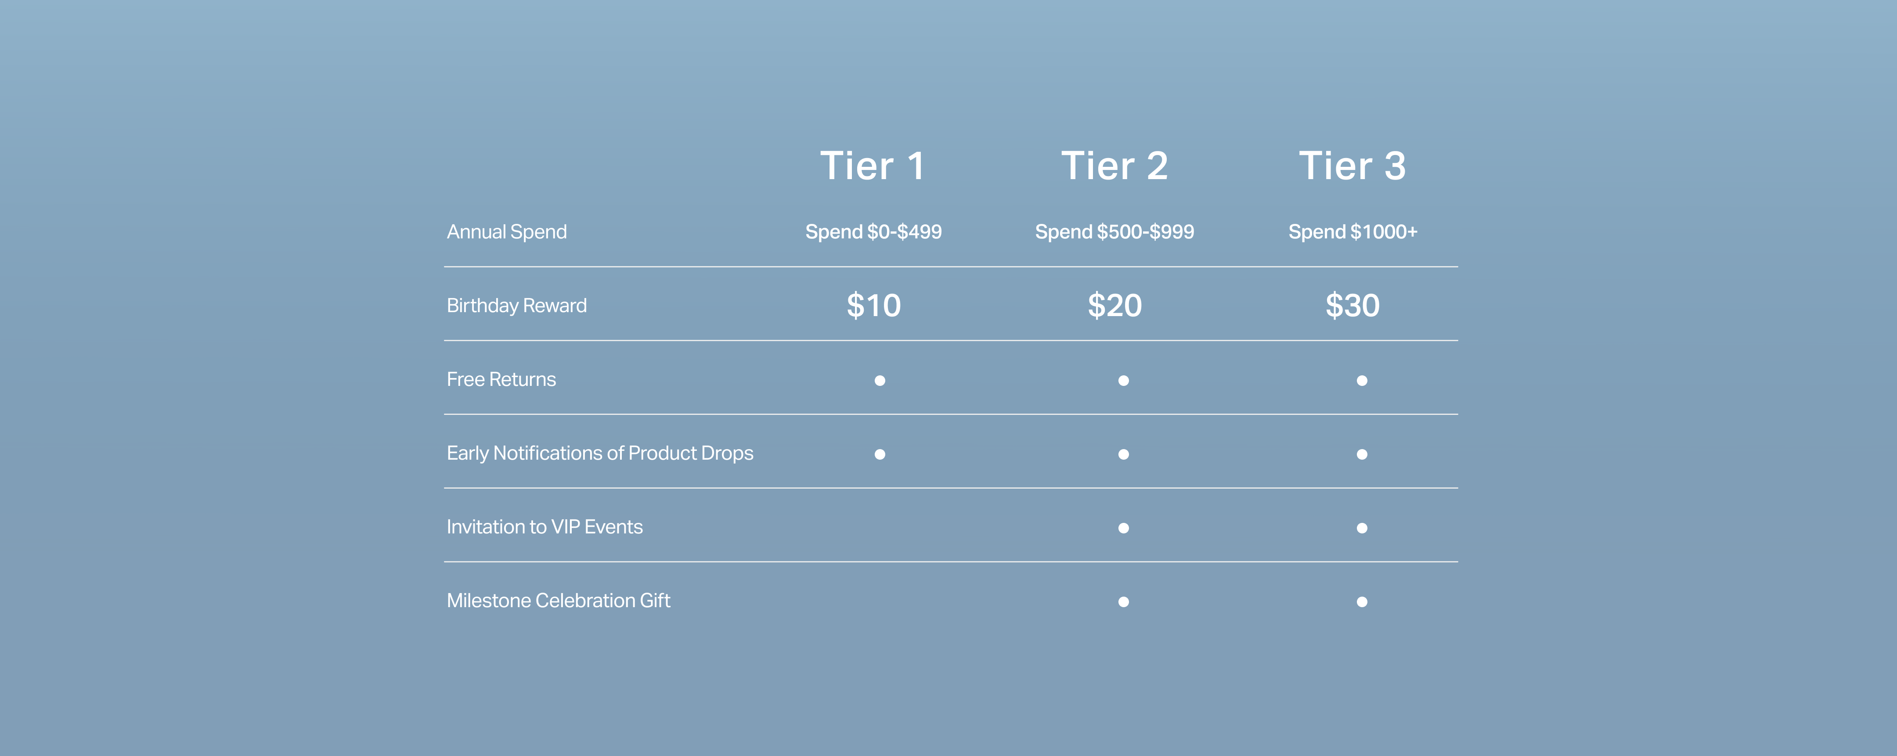Click the Free Returns dot for Tier 2
1897x756 pixels.
coord(1123,381)
